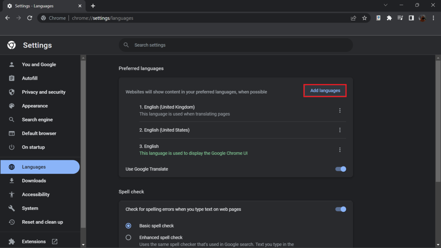Open the media control playlist icon
Image resolution: width=441 pixels, height=248 pixels.
click(400, 18)
